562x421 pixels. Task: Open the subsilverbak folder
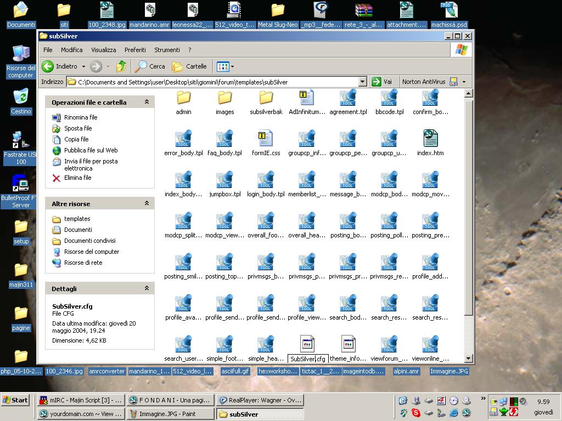coord(266,98)
